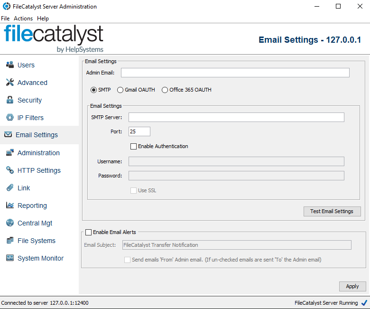View the System Monitor section
The height and width of the screenshot is (309, 370).
[x=40, y=258]
